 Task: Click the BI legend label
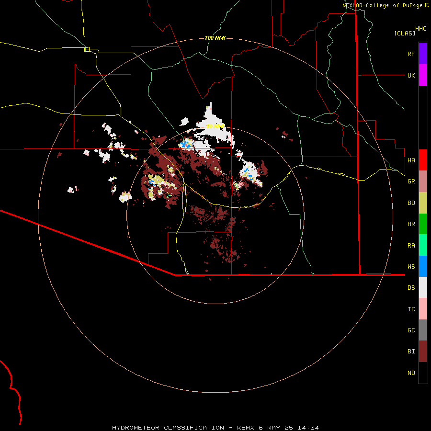click(411, 352)
